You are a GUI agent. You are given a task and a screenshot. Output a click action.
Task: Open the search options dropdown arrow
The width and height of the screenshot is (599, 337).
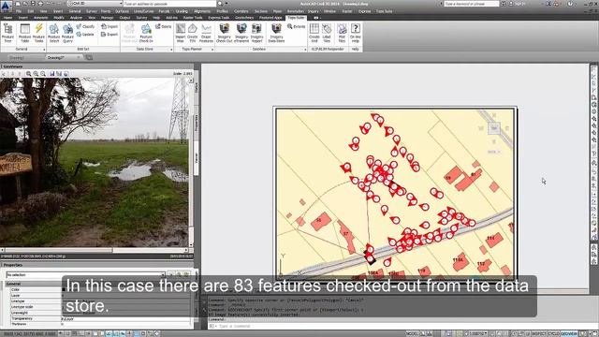pyautogui.click(x=226, y=4)
